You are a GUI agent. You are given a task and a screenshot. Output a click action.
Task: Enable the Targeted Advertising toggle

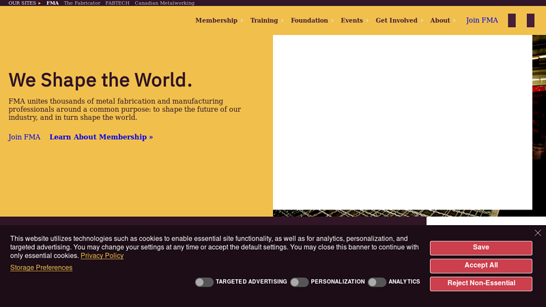[204, 282]
